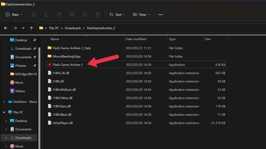Image resolution: width=266 pixels, height=149 pixels.
Task: Rename the selection using the rename icon
Action: click(72, 15)
